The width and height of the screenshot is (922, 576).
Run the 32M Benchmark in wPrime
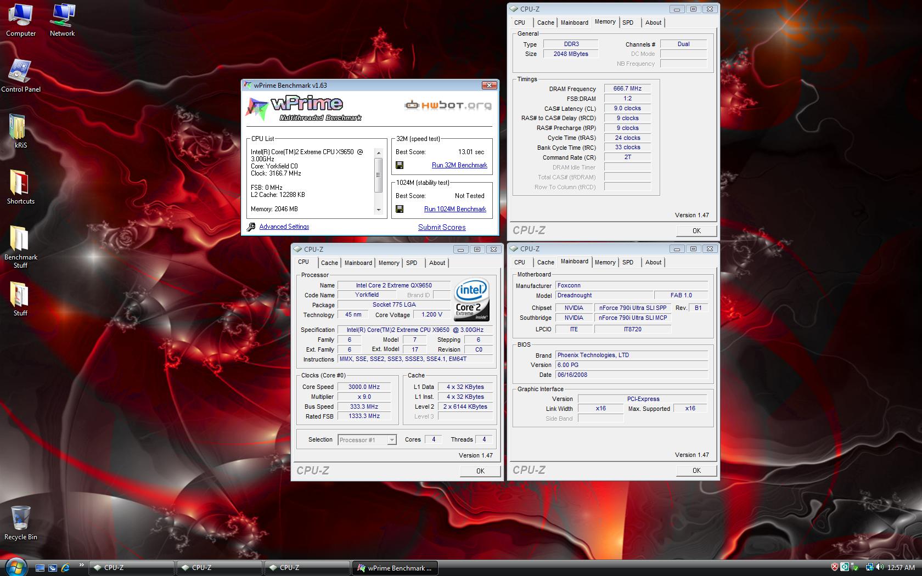click(x=459, y=165)
